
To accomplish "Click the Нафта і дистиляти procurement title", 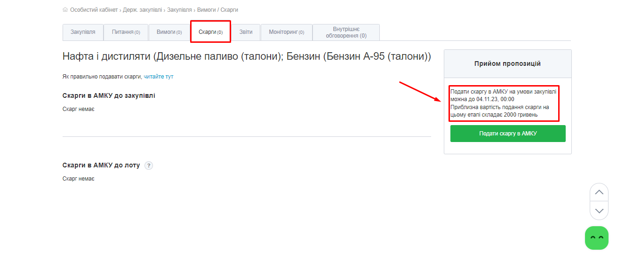I will [x=246, y=57].
